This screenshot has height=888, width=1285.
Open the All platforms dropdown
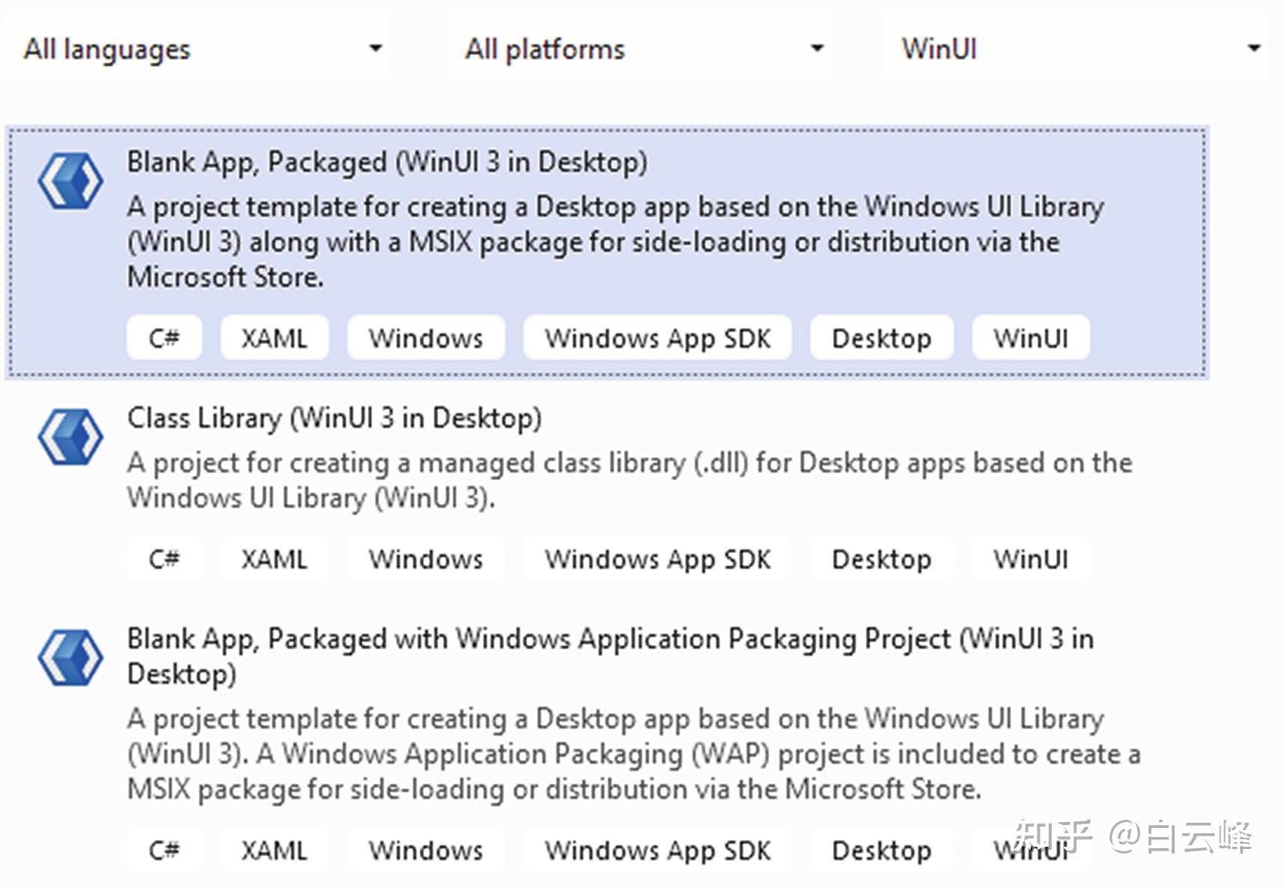pyautogui.click(x=639, y=49)
